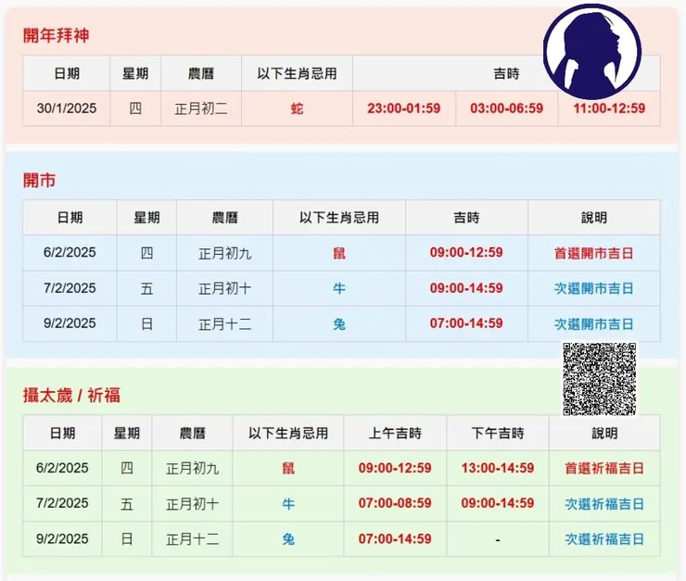Click the 農曆 header in 祈福 table
The image size is (686, 581).
coord(193,434)
